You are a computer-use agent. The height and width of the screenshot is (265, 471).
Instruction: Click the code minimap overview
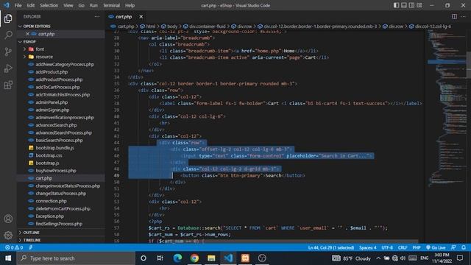[x=447, y=108]
